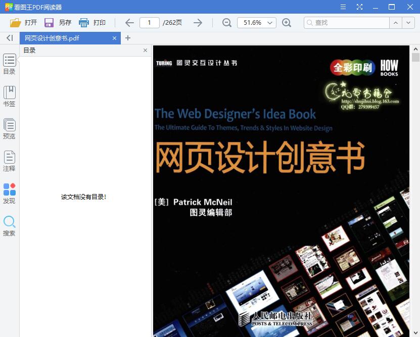Image resolution: width=420 pixels, height=337 pixels.
Task: Zoom out with the minus magnifier
Action: click(226, 23)
